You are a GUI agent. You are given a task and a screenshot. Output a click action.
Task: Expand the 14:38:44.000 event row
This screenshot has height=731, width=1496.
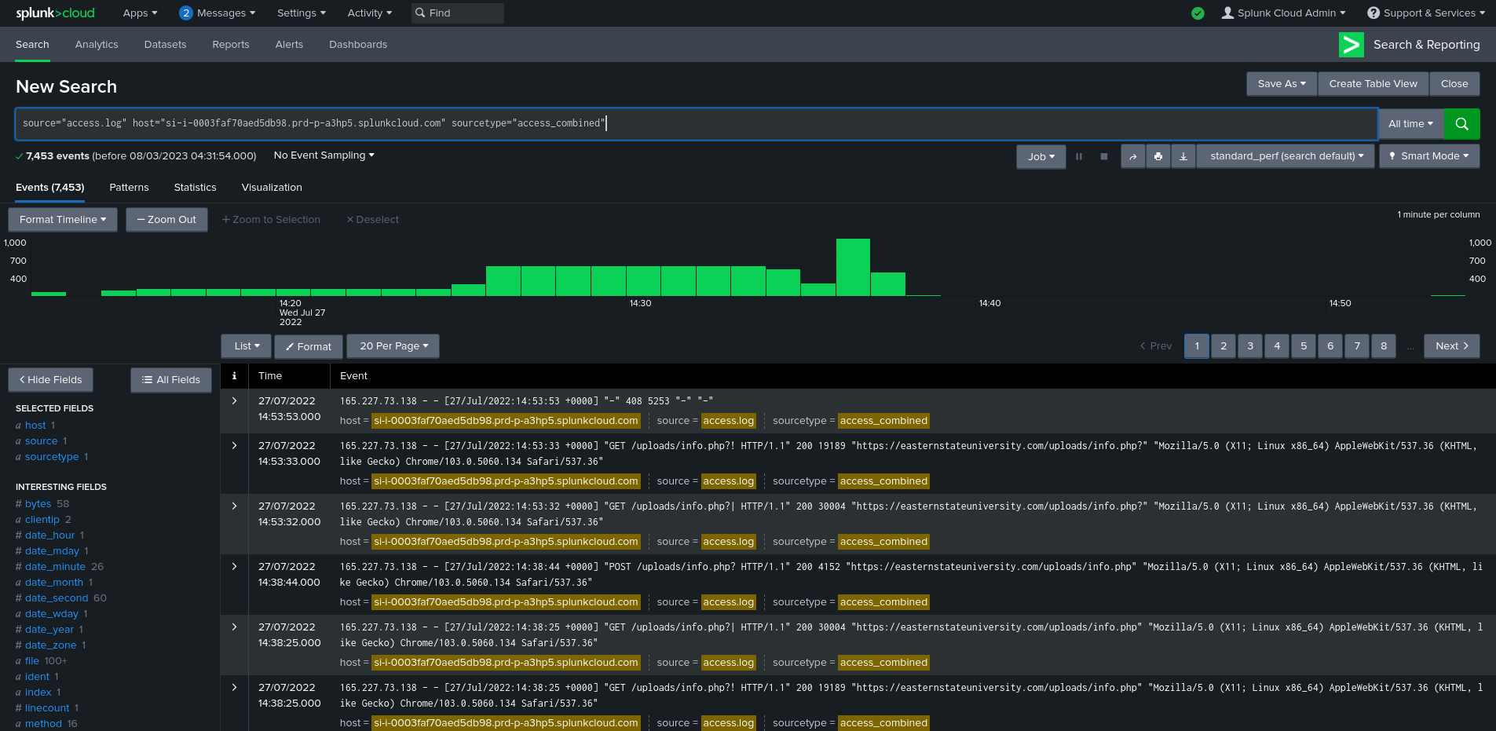[234, 566]
